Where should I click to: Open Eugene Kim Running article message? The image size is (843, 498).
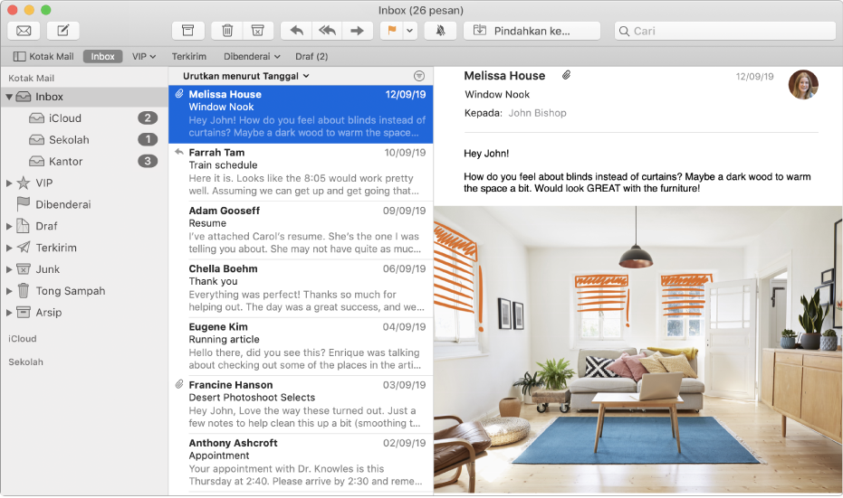[x=301, y=346]
